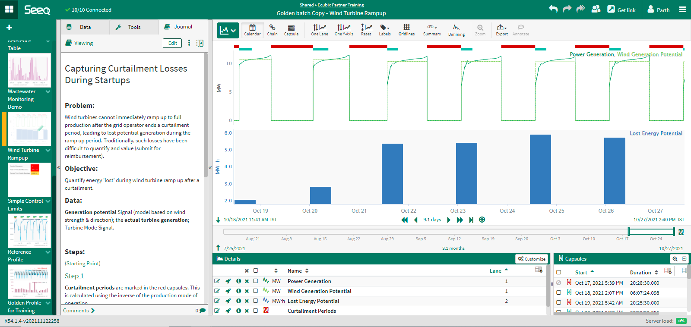Image resolution: width=691 pixels, height=327 pixels.
Task: Open the Labels dropdown
Action: click(x=384, y=30)
